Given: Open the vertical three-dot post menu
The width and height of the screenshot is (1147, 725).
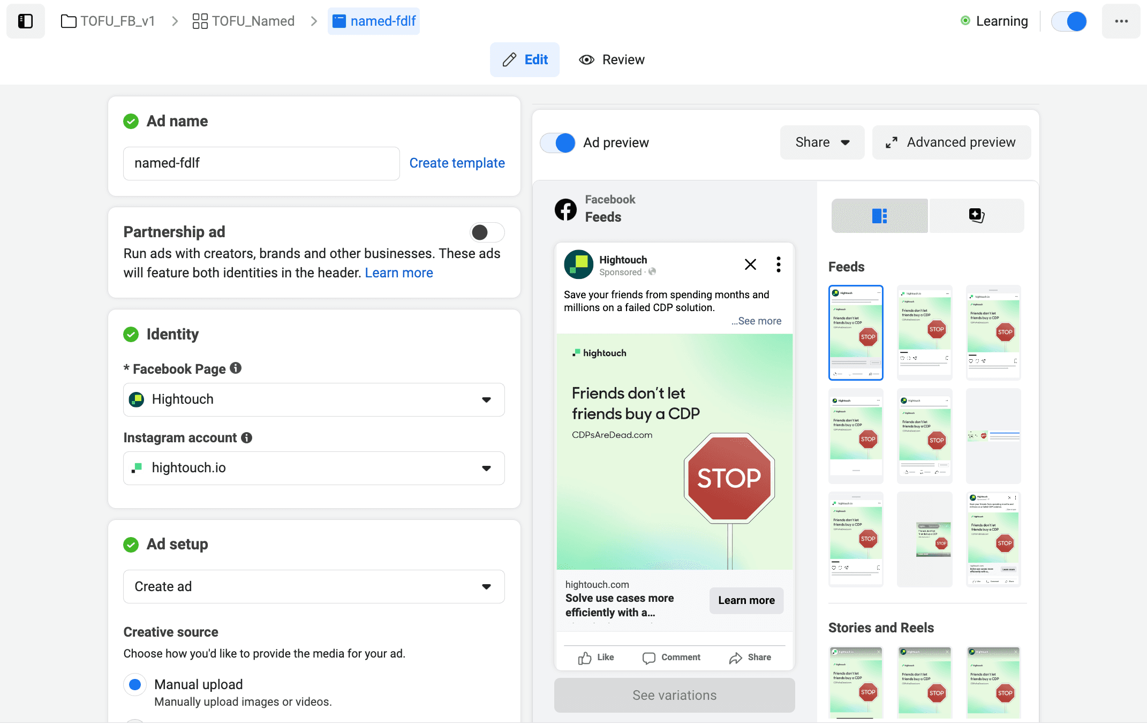Looking at the screenshot, I should tap(778, 264).
